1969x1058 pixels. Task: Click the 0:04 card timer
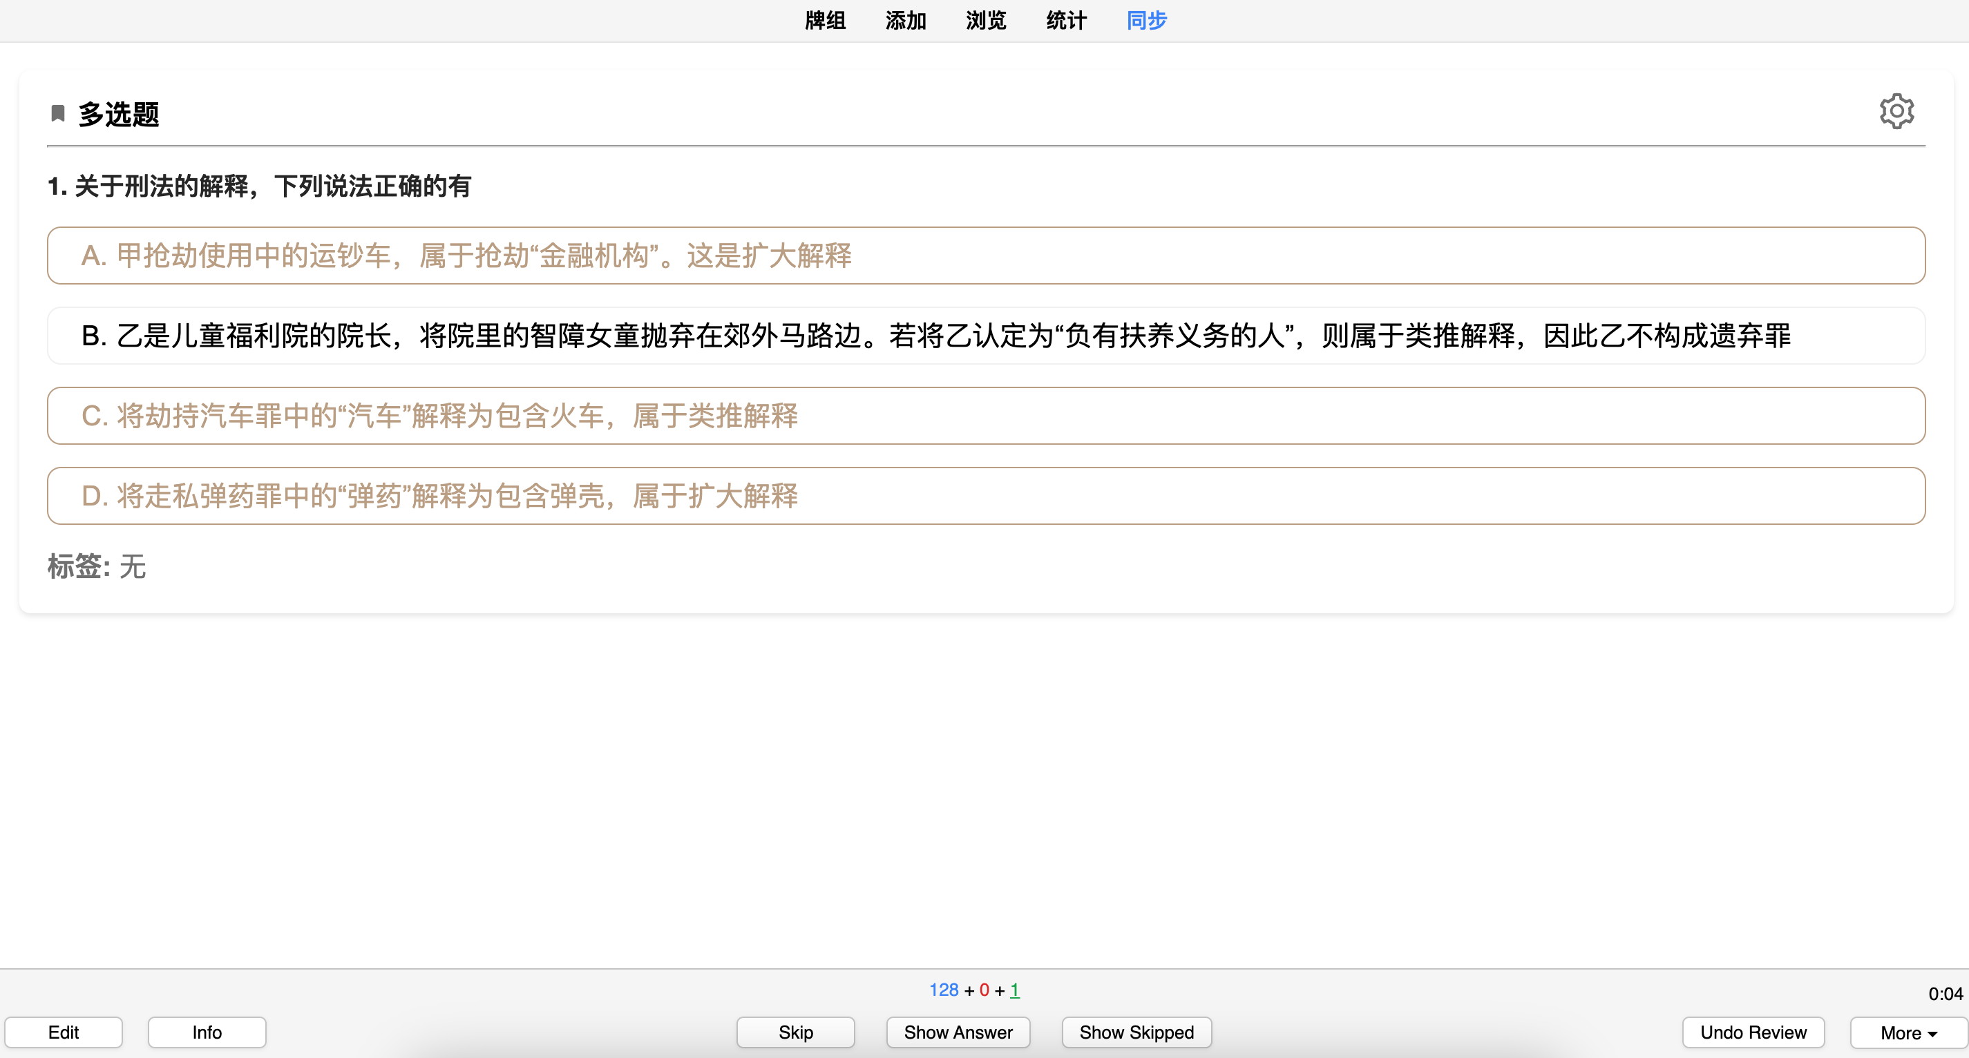(1945, 994)
